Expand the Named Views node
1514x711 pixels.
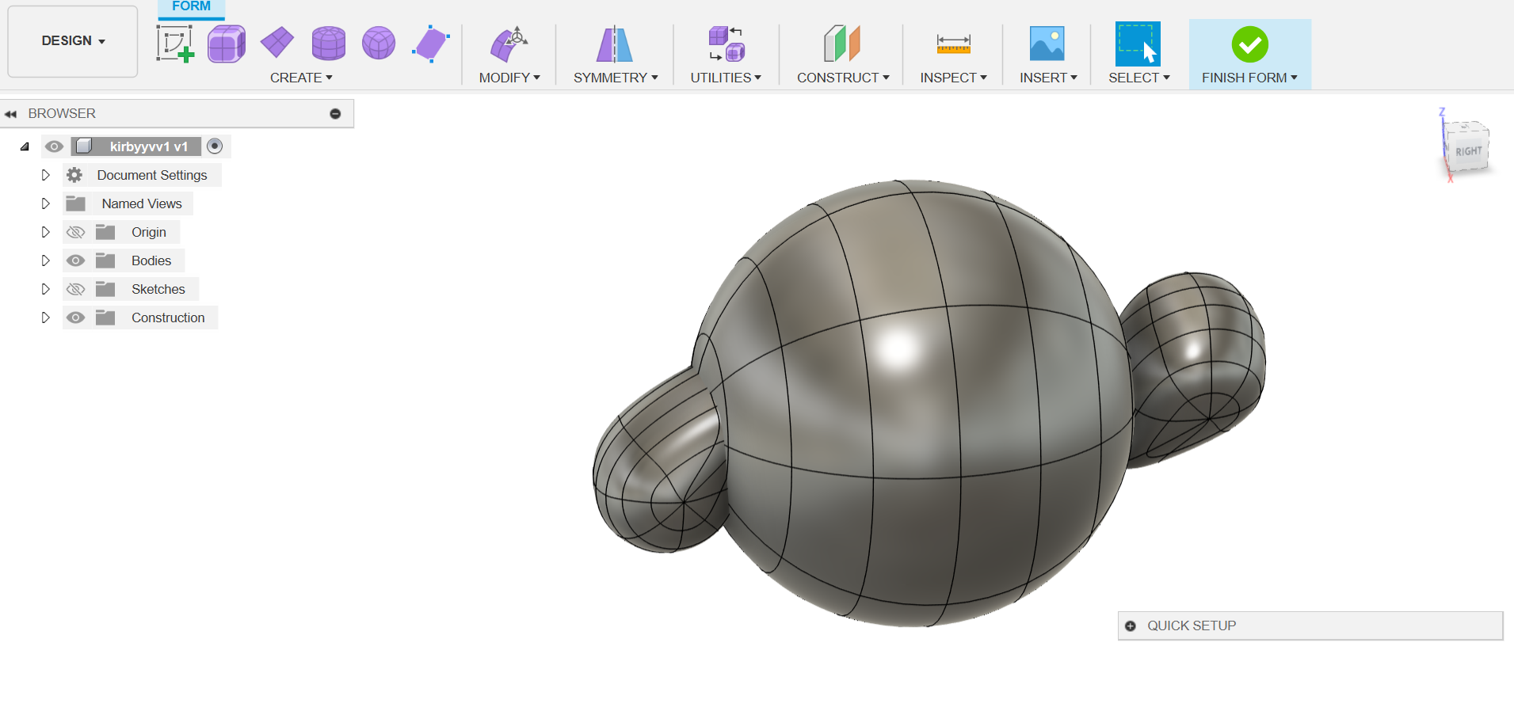(x=45, y=203)
